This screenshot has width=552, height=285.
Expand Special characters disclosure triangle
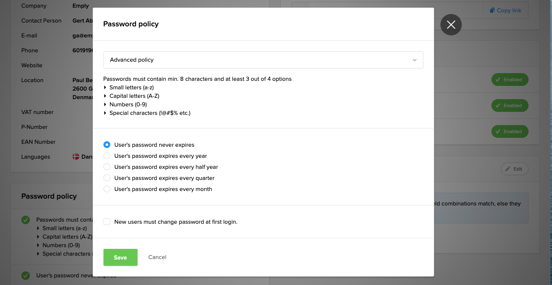[x=105, y=113]
